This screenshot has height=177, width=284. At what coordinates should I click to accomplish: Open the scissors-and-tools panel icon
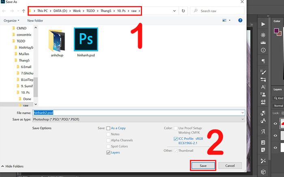tap(263, 161)
